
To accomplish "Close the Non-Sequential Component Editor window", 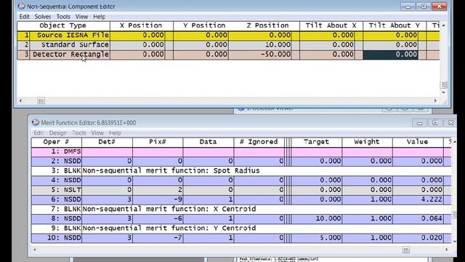I will 439,7.
